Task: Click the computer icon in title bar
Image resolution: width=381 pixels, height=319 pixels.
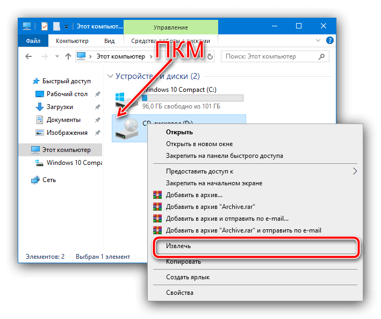Action: click(x=27, y=26)
